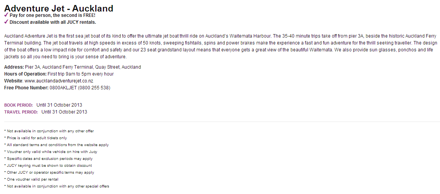Click the purple checkmark beside 'Pay for one person'
Viewport: 440px width, 194px height.
(x=6, y=15)
